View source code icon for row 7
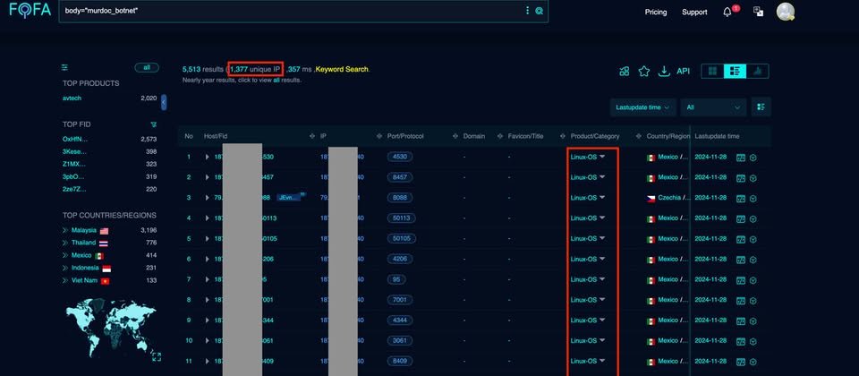The height and width of the screenshot is (376, 859). pyautogui.click(x=741, y=280)
